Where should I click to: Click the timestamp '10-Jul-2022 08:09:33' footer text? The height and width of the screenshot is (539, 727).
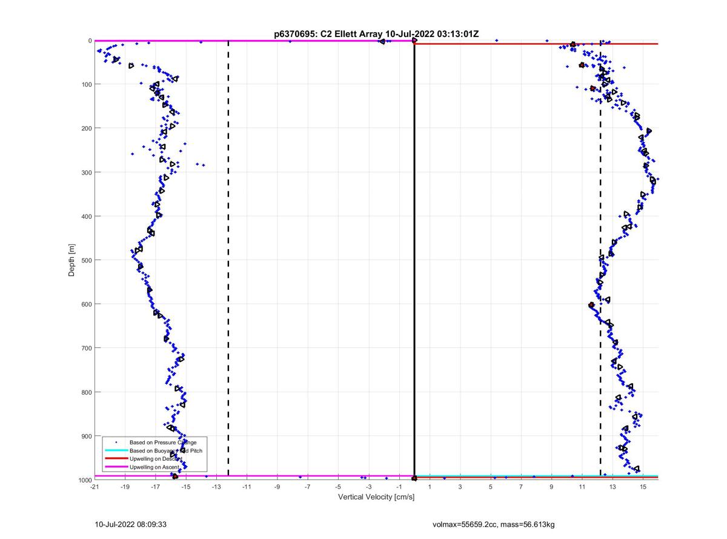(131, 524)
